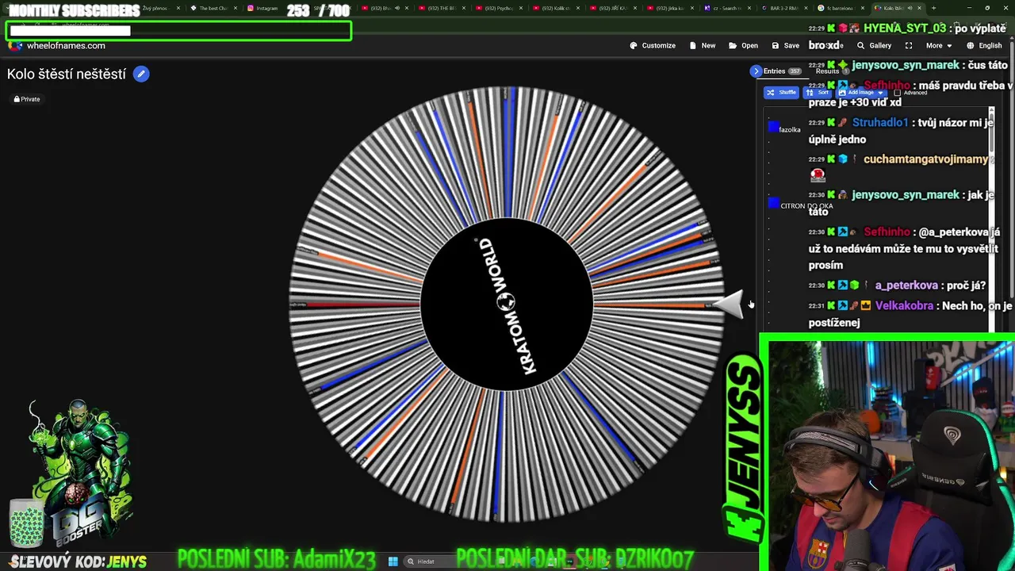Change language from English
Viewport: 1015px width, 571px height.
[984, 46]
